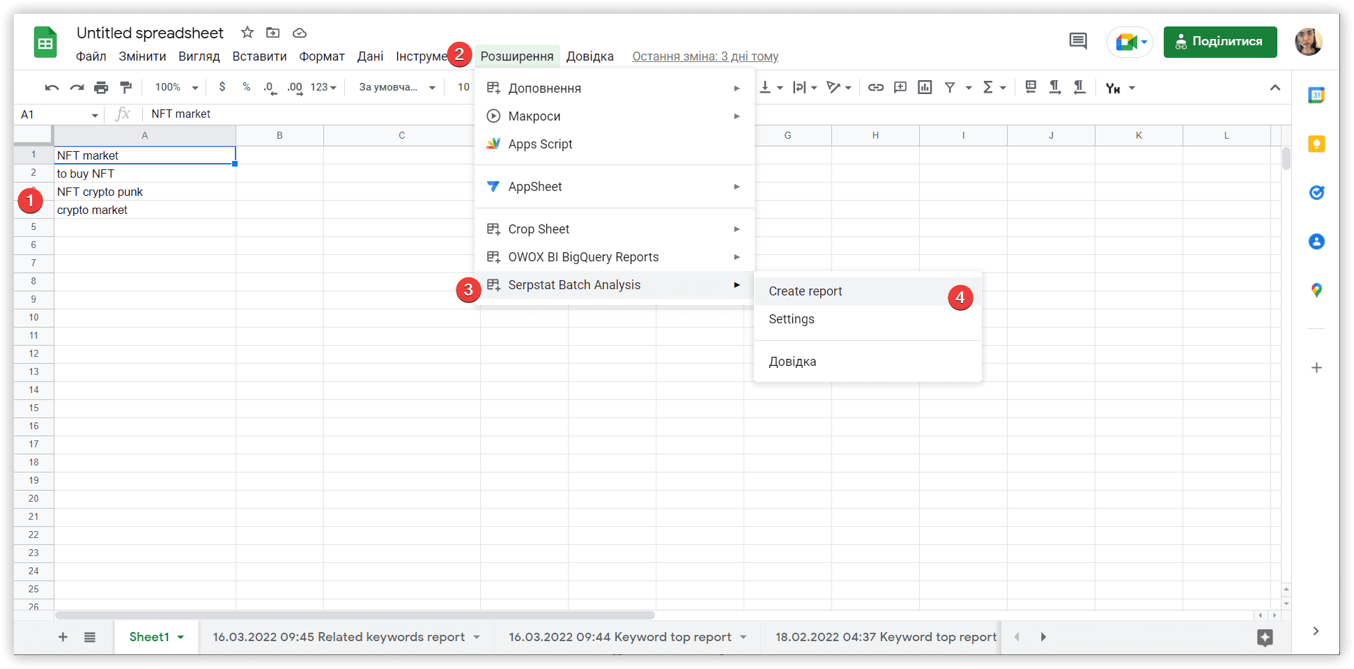Click the Insert link icon
Screen dimensions: 1354x669
(x=876, y=87)
